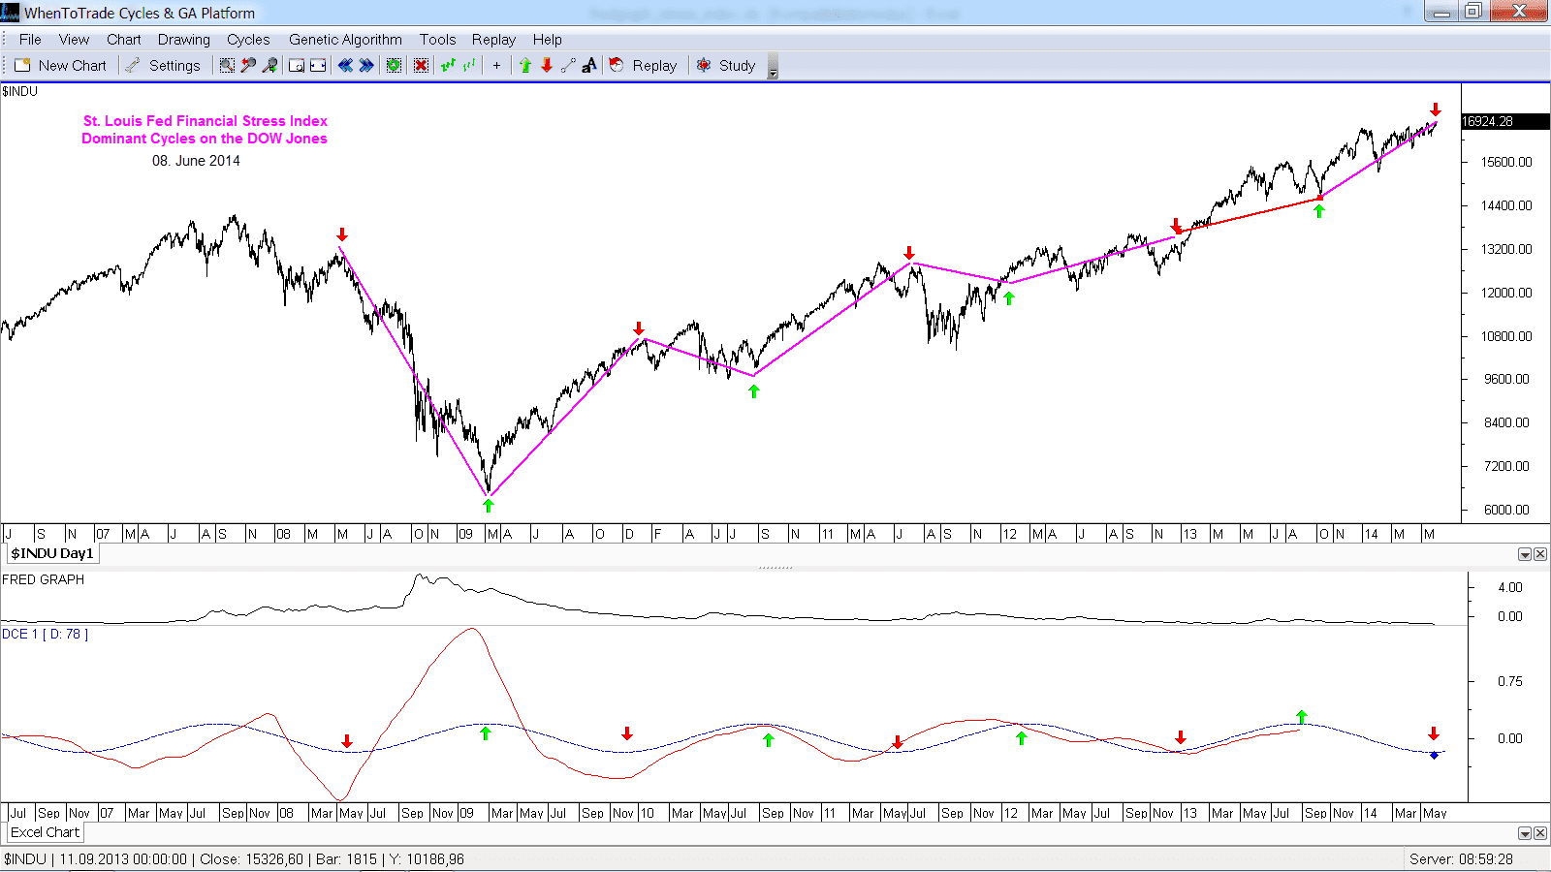Click the Dominant Cycles on the DOW Jones text

[x=205, y=139]
